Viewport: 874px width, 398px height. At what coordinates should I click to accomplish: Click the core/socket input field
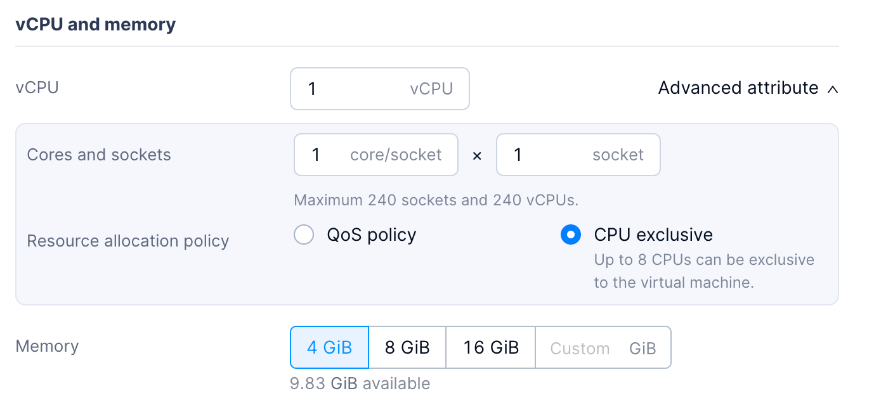(323, 155)
